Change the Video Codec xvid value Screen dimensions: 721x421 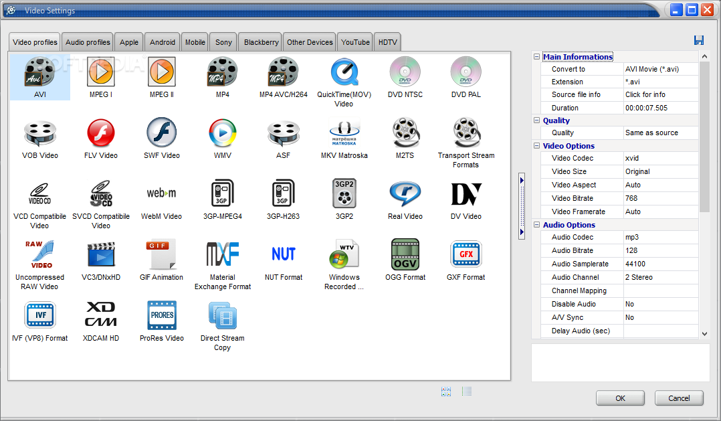[x=661, y=158]
